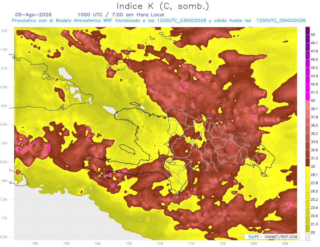This screenshot has height=247, width=320.
Task: Click the '23.9' colorbar label
Action: [x=314, y=208]
